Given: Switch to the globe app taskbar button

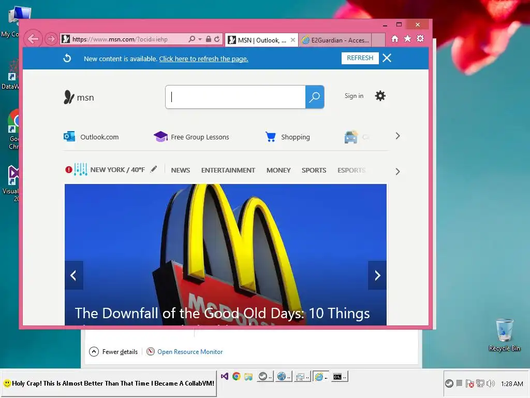Looking at the screenshot, I should point(283,376).
